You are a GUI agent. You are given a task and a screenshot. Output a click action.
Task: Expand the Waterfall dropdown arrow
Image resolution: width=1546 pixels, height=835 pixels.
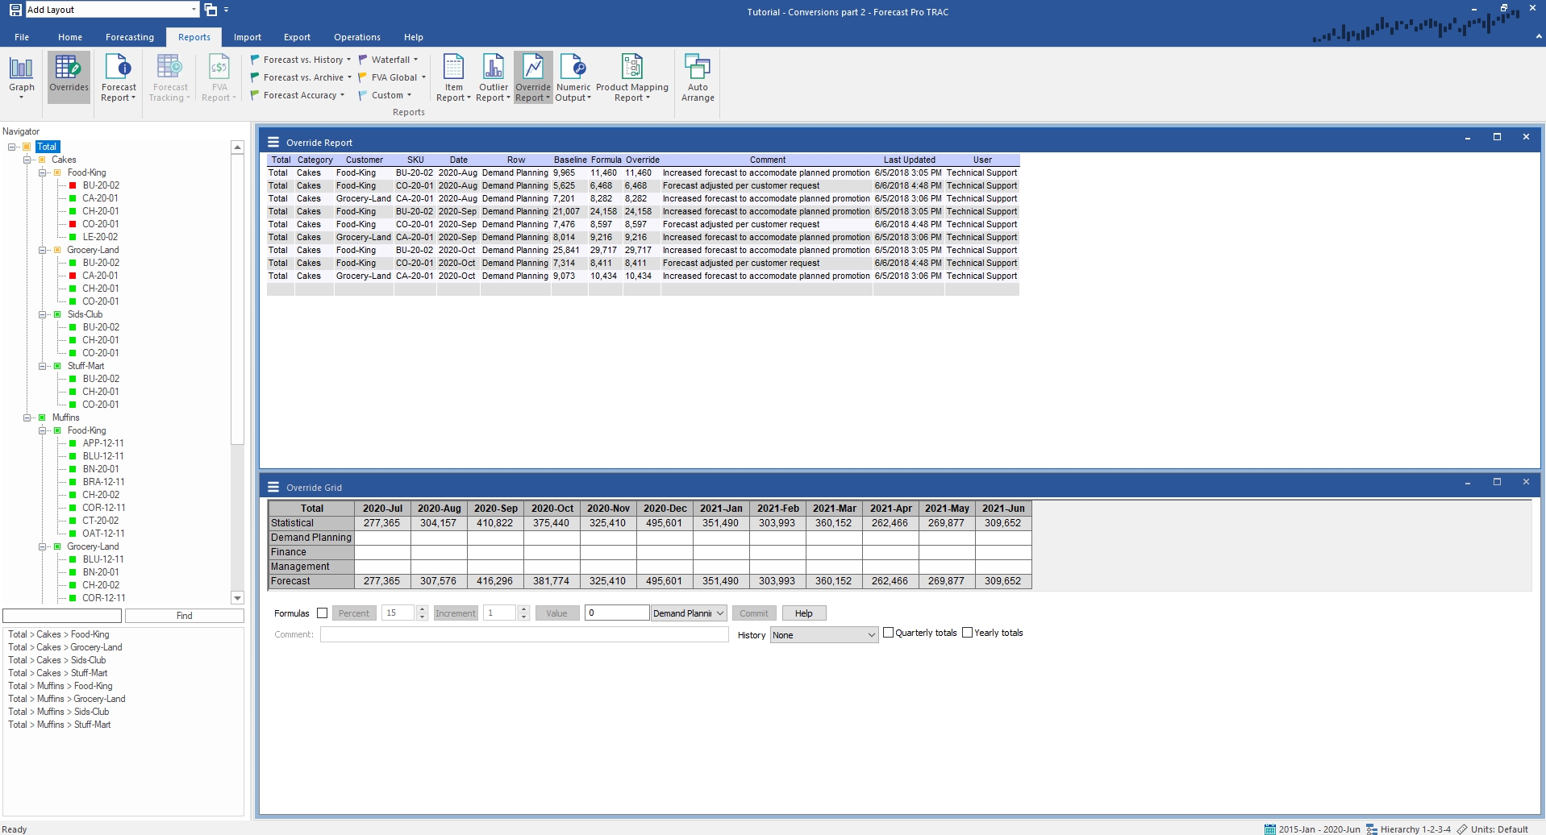[416, 60]
